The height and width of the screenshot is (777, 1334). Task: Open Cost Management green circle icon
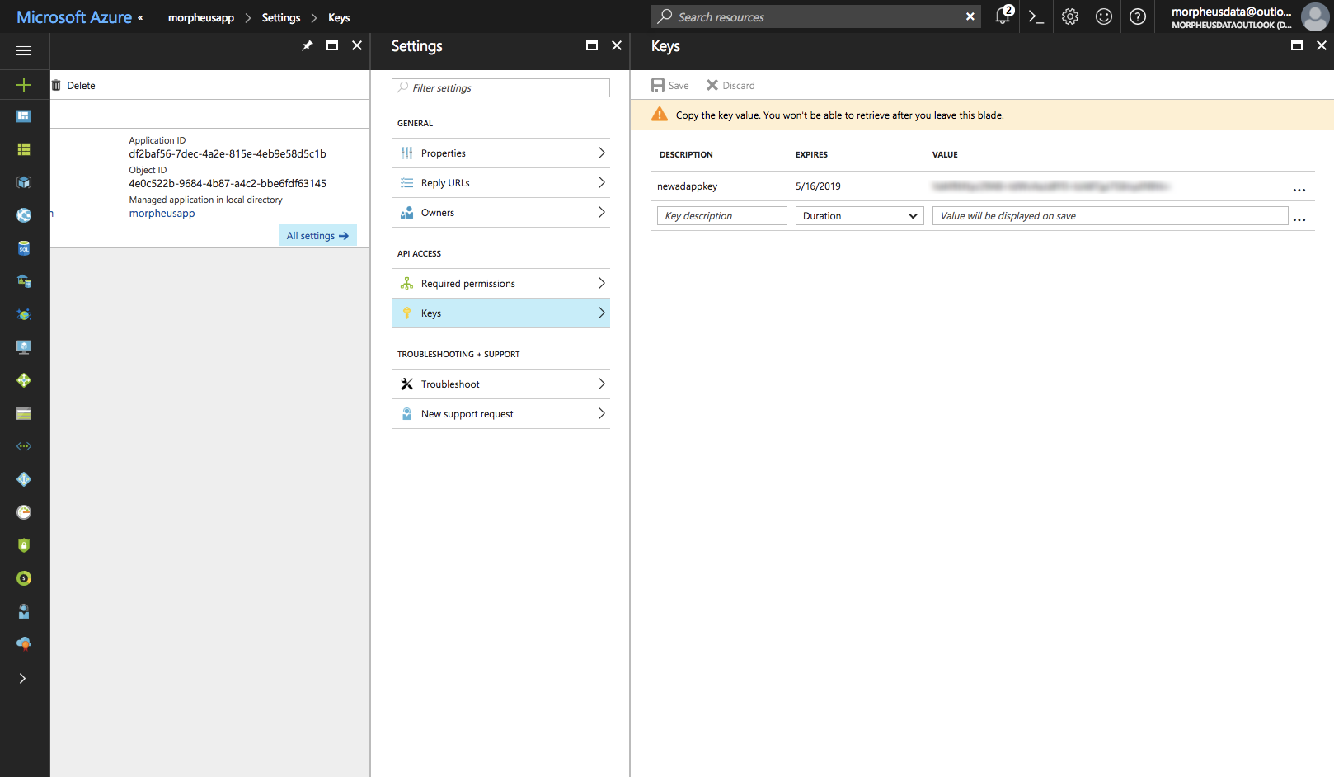24,578
